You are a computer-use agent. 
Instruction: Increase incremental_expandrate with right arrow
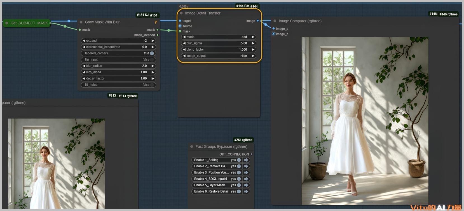tap(153, 47)
